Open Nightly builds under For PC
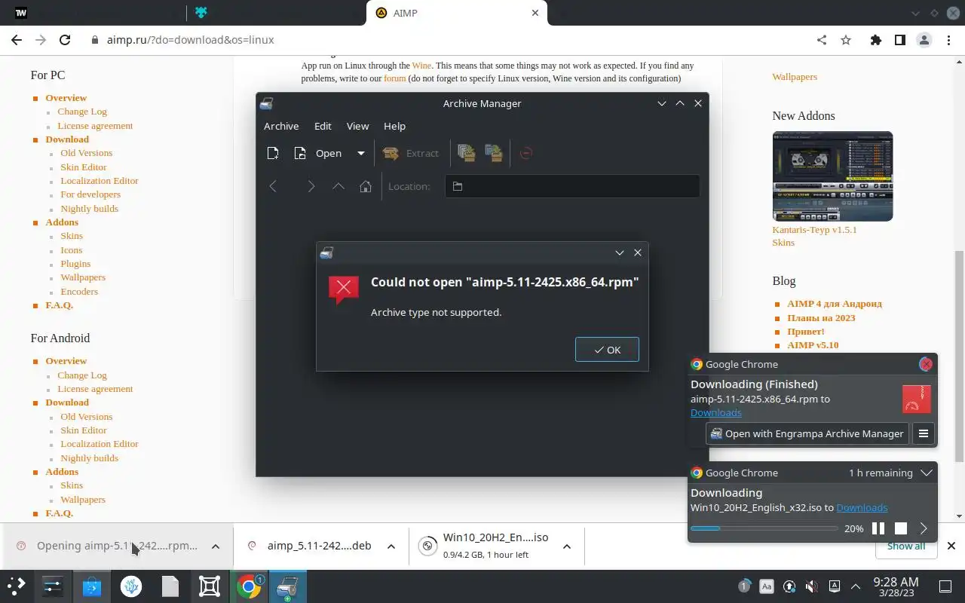This screenshot has width=965, height=603. click(89, 208)
